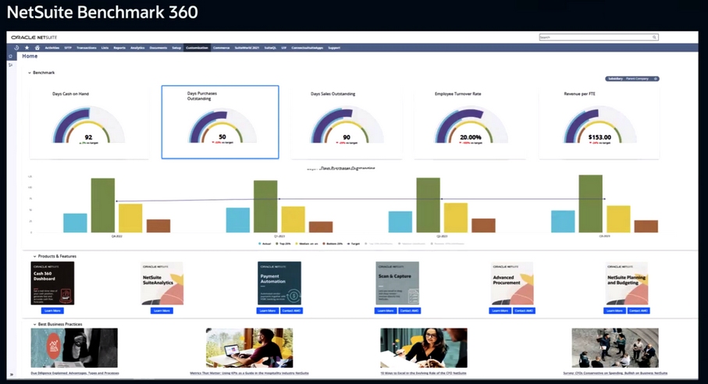
Task: Open the Scan & Capture product tile
Action: pyautogui.click(x=397, y=283)
